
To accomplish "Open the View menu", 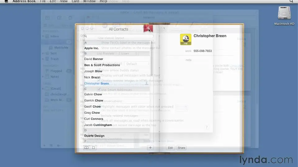I will point(64,1).
